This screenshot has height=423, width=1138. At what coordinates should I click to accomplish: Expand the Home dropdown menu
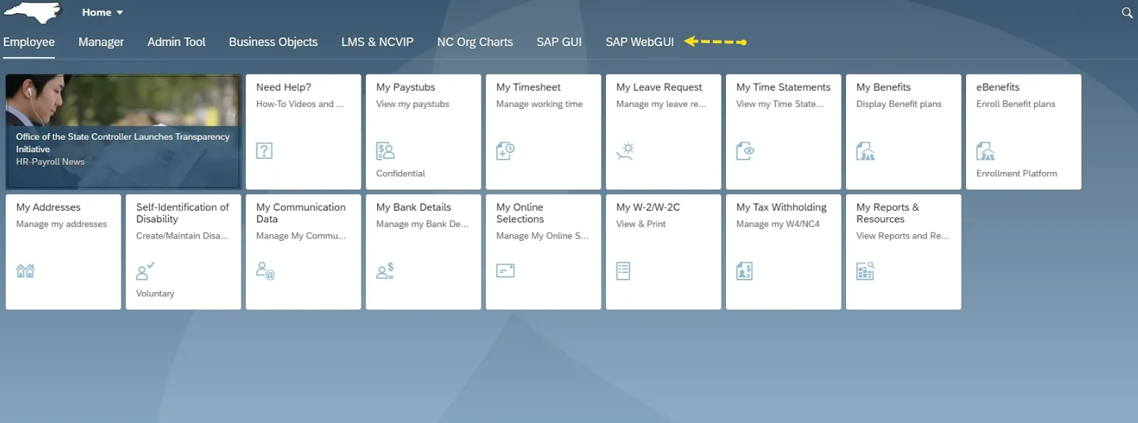pos(102,12)
